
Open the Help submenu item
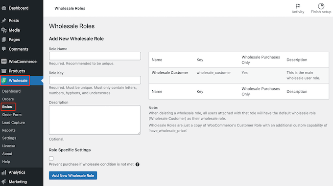[6, 162]
